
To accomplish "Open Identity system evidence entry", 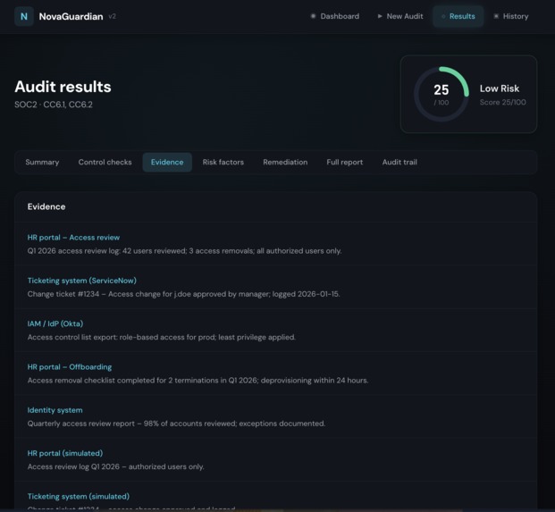I will point(55,410).
